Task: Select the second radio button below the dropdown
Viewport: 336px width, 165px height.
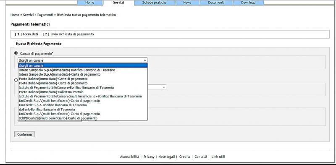Action: pos(16,80)
